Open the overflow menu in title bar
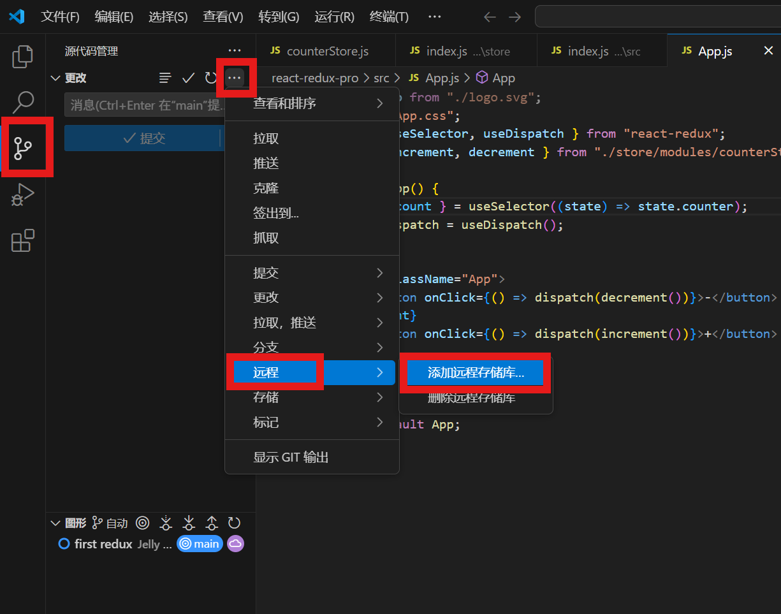Image resolution: width=781 pixels, height=614 pixels. coord(434,17)
